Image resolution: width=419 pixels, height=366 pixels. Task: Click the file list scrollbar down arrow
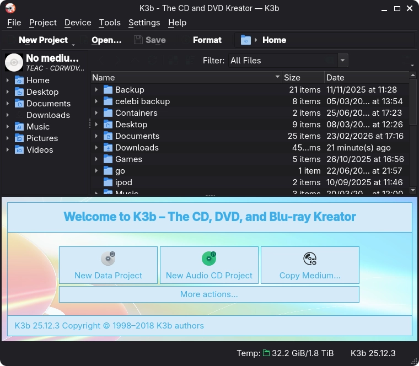tap(413, 190)
